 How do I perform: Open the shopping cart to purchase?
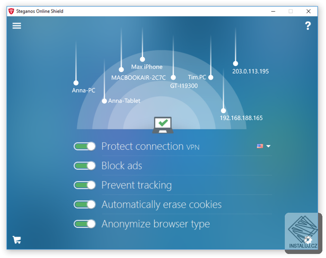pyautogui.click(x=17, y=240)
